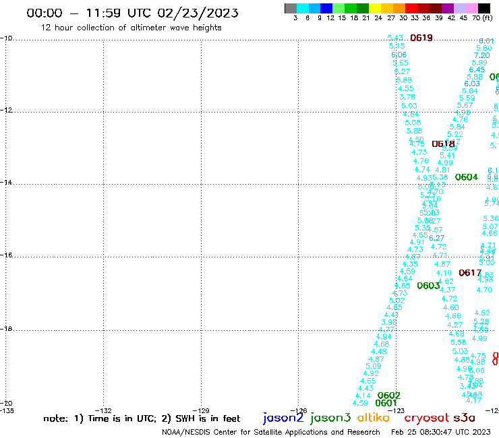
Task: Click the lavender 45 ft legend swatch
Action: coord(459,8)
